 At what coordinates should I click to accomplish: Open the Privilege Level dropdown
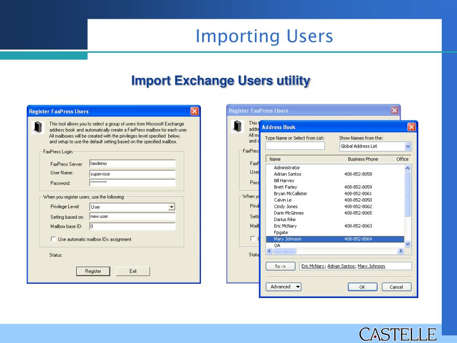(x=172, y=207)
